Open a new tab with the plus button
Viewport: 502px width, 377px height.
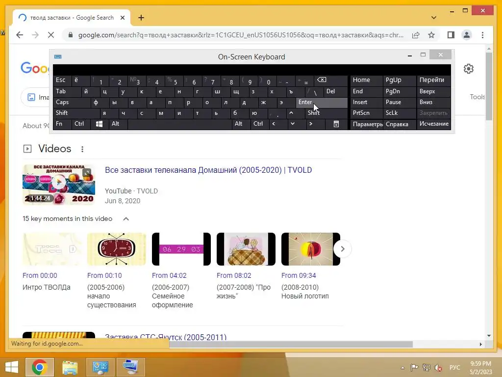pyautogui.click(x=141, y=18)
